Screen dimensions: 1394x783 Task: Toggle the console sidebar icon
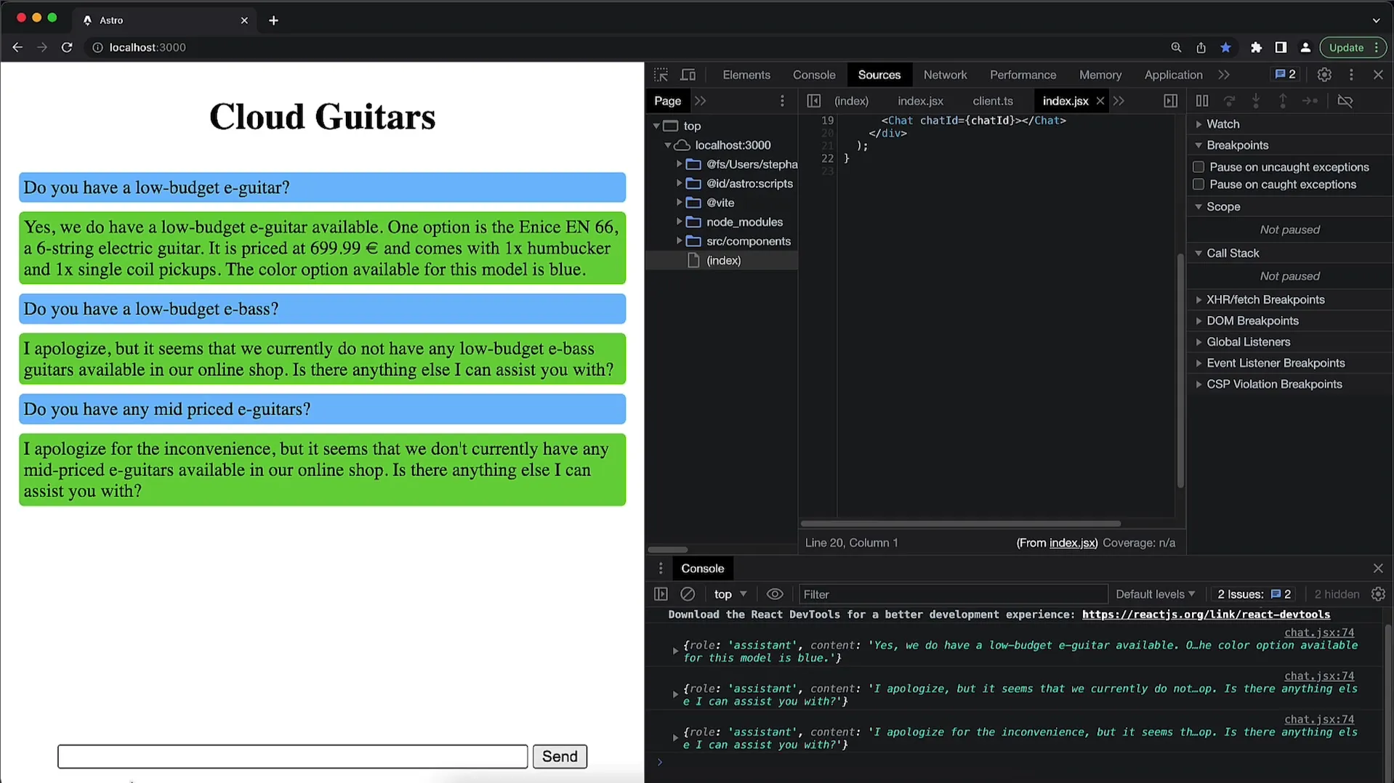tap(661, 594)
